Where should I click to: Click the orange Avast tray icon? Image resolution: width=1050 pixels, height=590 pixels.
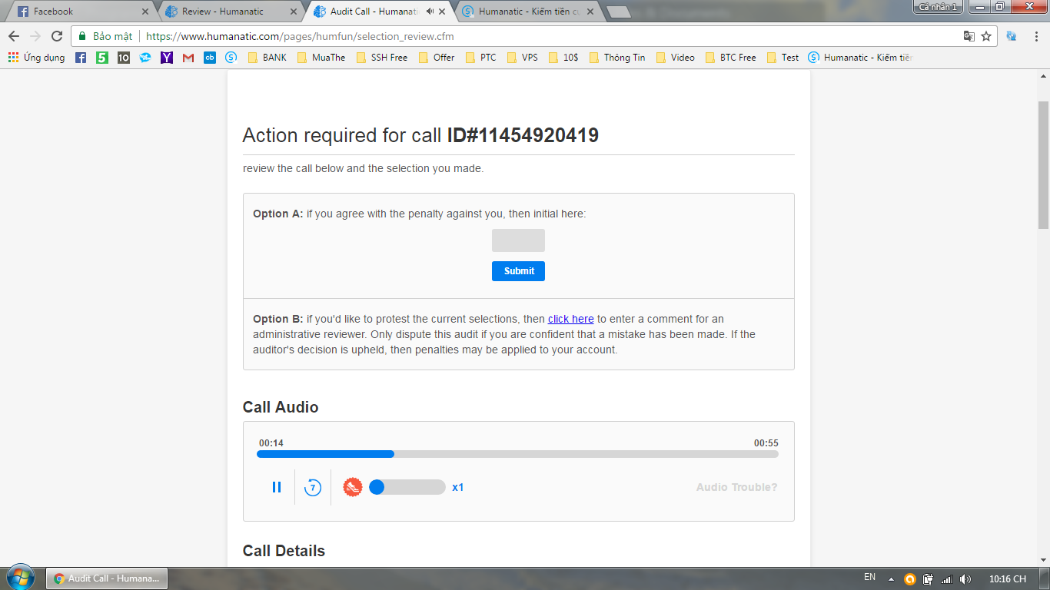click(910, 579)
